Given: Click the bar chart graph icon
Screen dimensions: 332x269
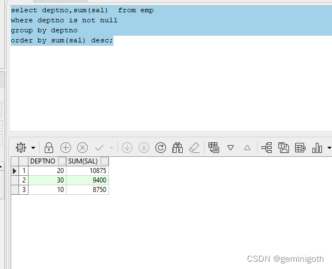Looking at the screenshot, I should tap(317, 147).
